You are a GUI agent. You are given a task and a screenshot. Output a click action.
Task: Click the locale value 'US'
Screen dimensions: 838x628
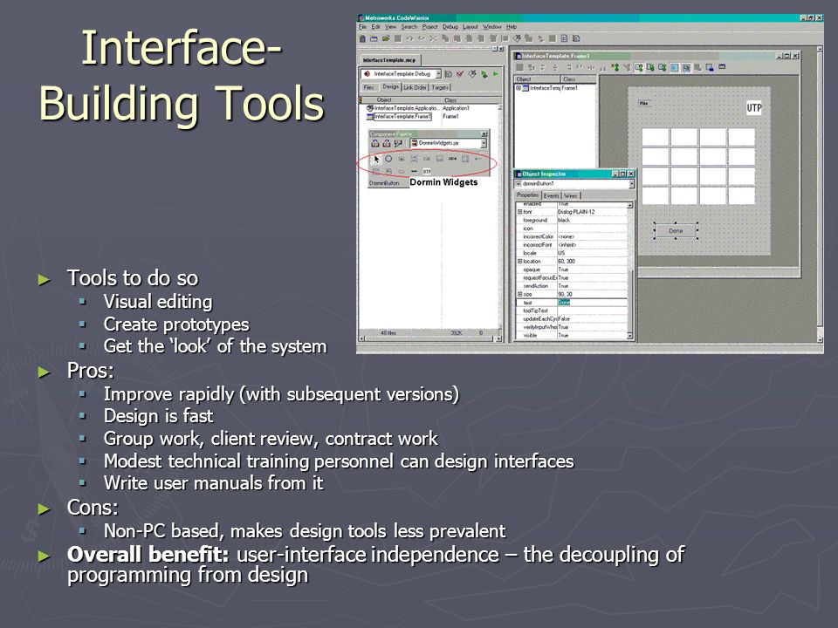(561, 253)
